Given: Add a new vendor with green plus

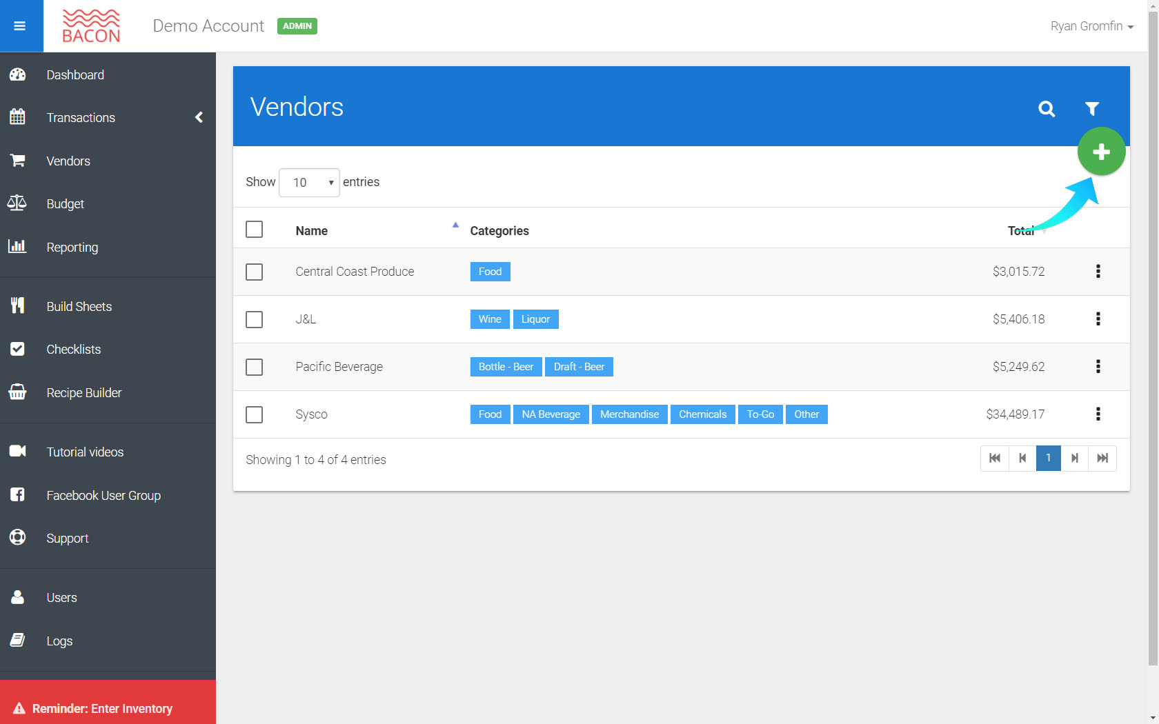Looking at the screenshot, I should 1101,152.
